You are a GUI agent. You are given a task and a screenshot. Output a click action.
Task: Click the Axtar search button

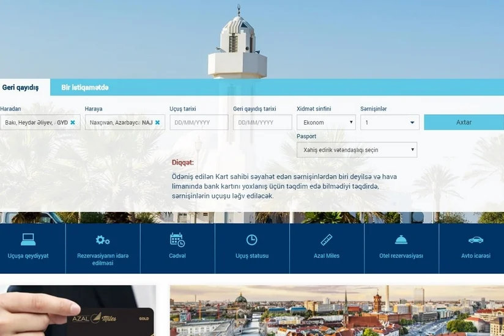click(x=464, y=122)
